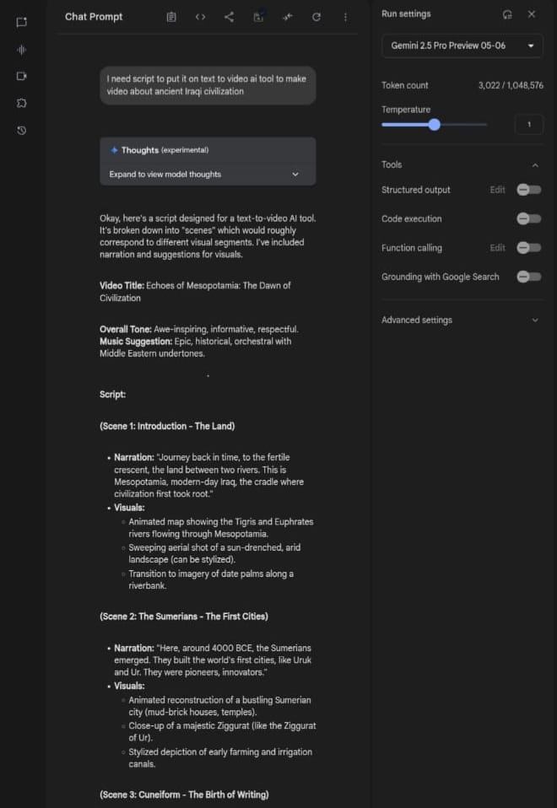Reset run settings to default icon
557x808 pixels.
coord(507,14)
